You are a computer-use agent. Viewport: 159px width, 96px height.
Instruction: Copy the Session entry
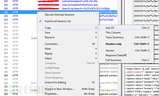pyautogui.click(x=126, y=51)
